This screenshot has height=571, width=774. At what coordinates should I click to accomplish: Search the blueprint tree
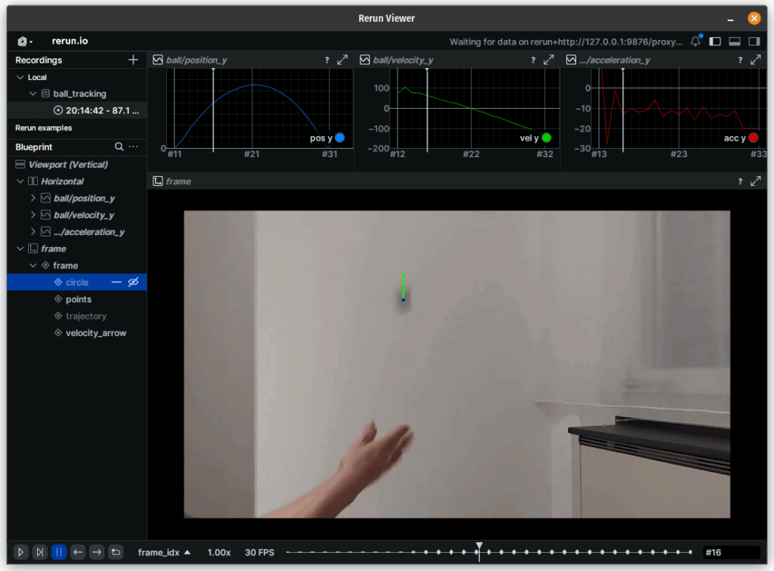point(119,147)
